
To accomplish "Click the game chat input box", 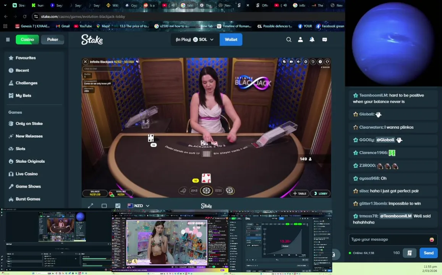I will click(102, 68).
